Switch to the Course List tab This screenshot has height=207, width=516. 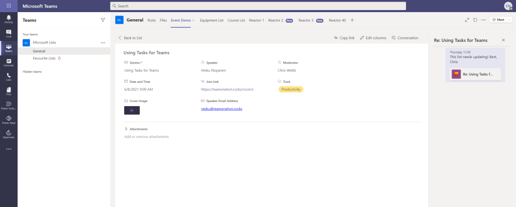pyautogui.click(x=236, y=20)
